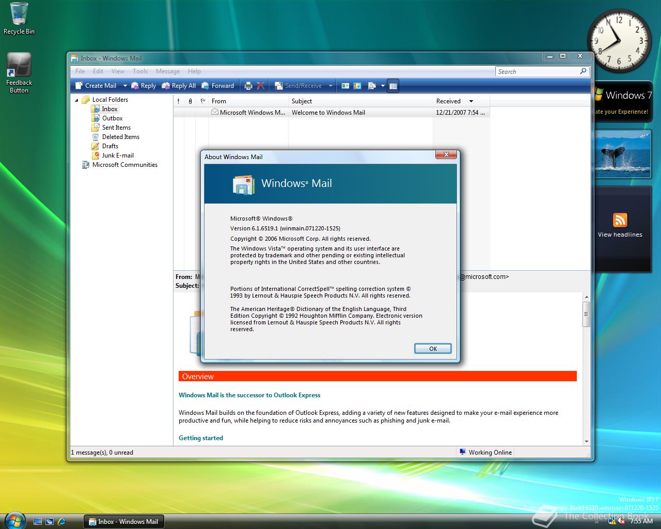Click Forward in the toolbar
The image size is (661, 529).
218,86
